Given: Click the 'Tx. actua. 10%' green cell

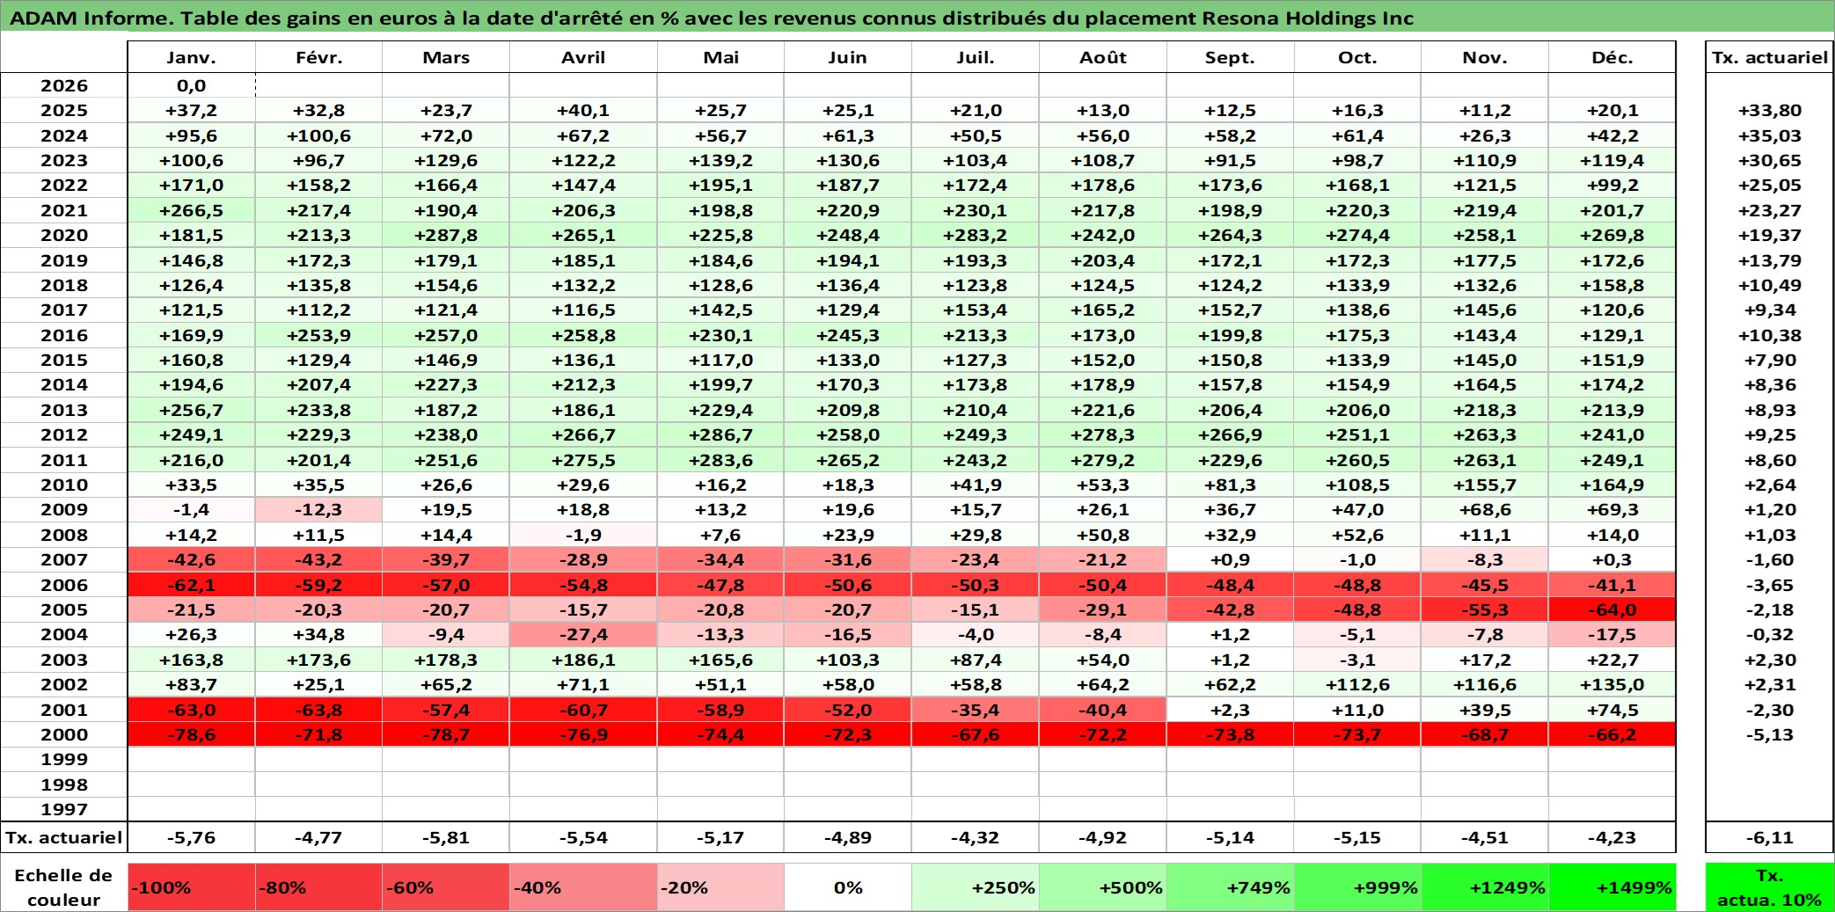Looking at the screenshot, I should [x=1769, y=887].
